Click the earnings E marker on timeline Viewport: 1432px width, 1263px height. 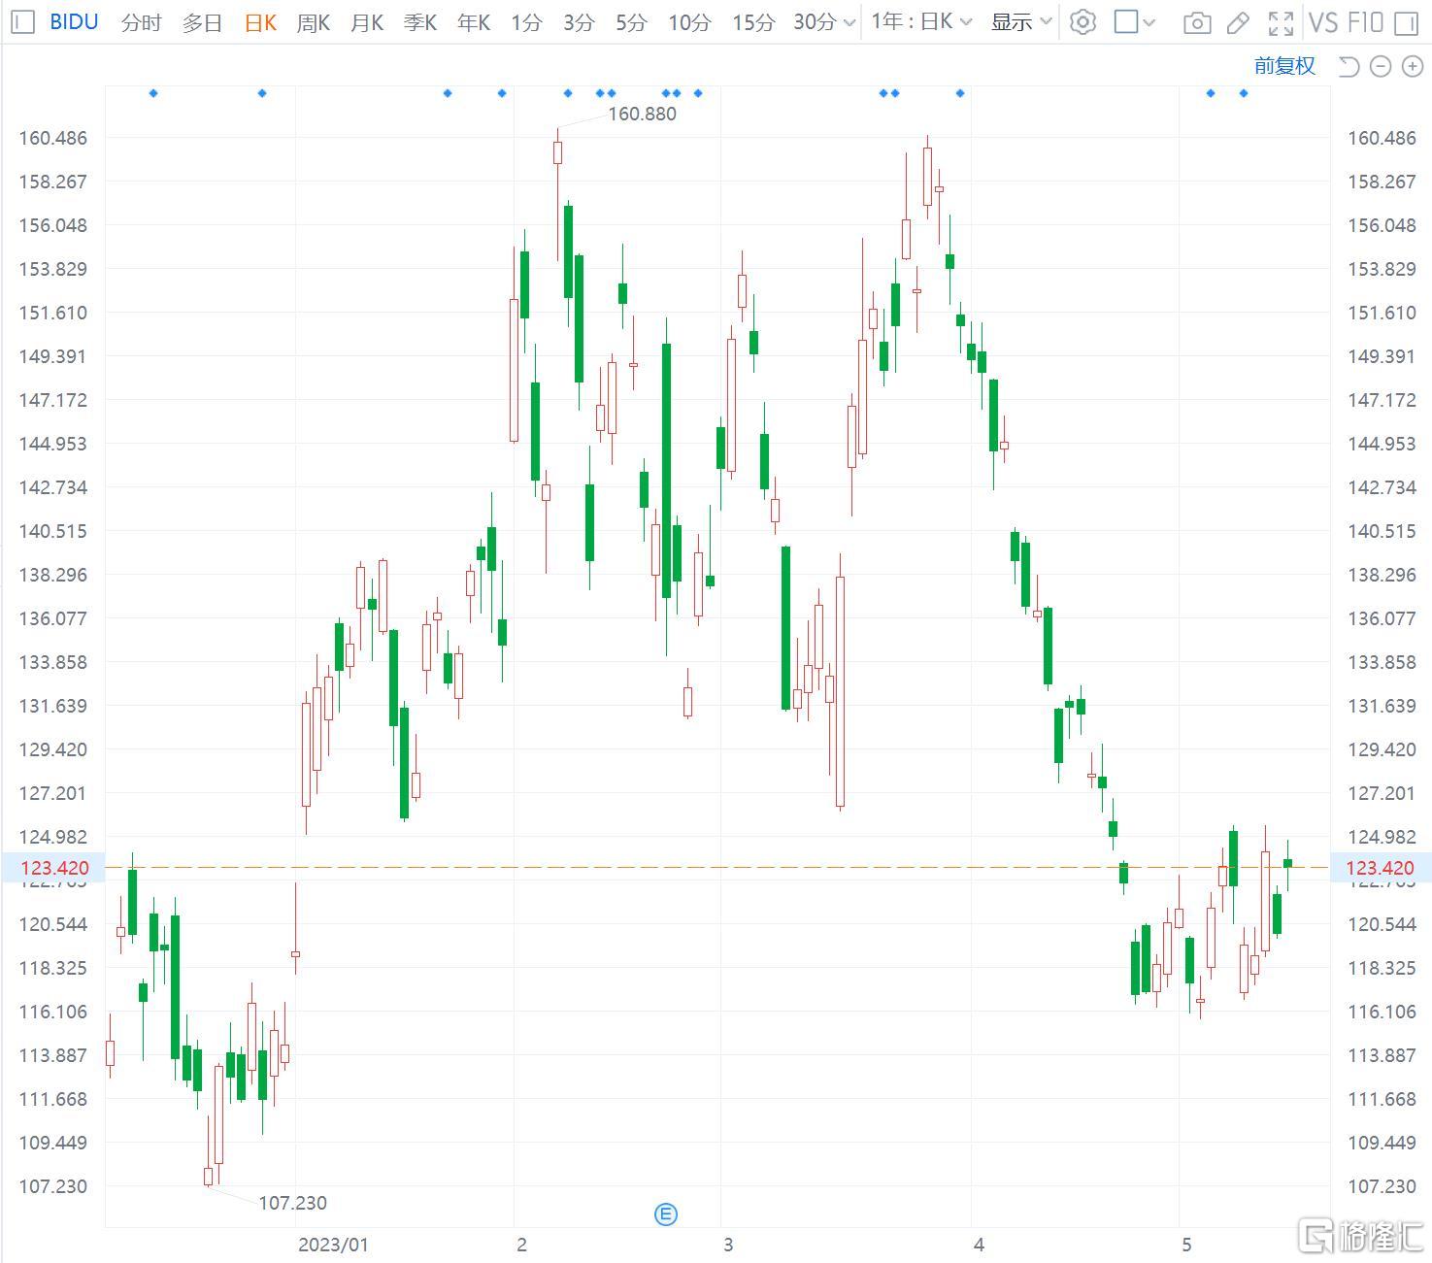point(666,1213)
